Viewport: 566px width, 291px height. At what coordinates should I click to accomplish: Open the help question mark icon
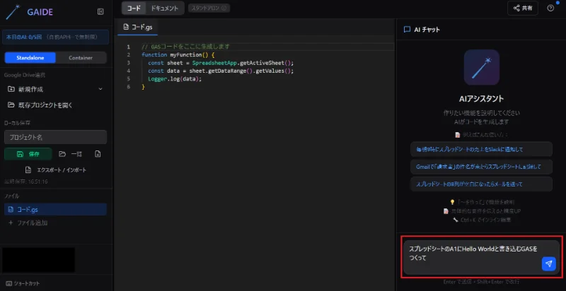pos(550,8)
